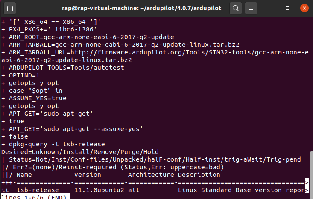This screenshot has width=313, height=199.
Task: Open the hamburger menu in header bar
Action: pos(251,8)
